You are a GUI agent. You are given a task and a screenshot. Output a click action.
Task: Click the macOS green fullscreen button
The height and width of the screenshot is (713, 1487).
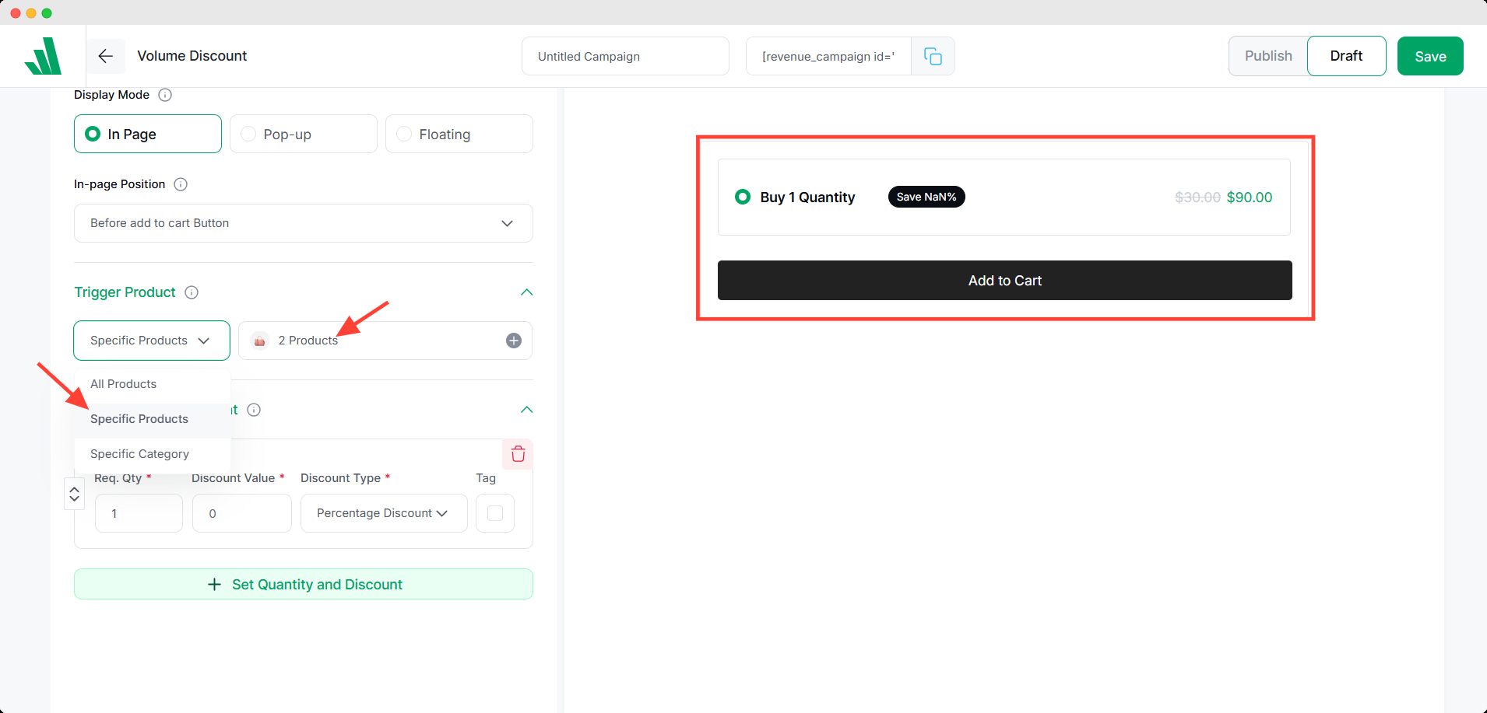coord(47,13)
